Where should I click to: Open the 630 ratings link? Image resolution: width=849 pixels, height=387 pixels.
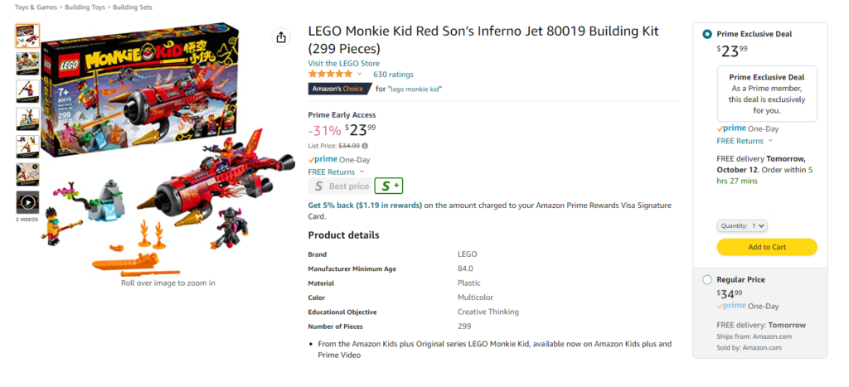393,74
